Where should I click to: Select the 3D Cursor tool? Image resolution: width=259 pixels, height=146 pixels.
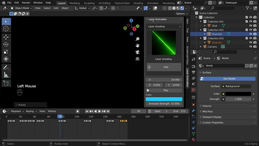point(6,29)
